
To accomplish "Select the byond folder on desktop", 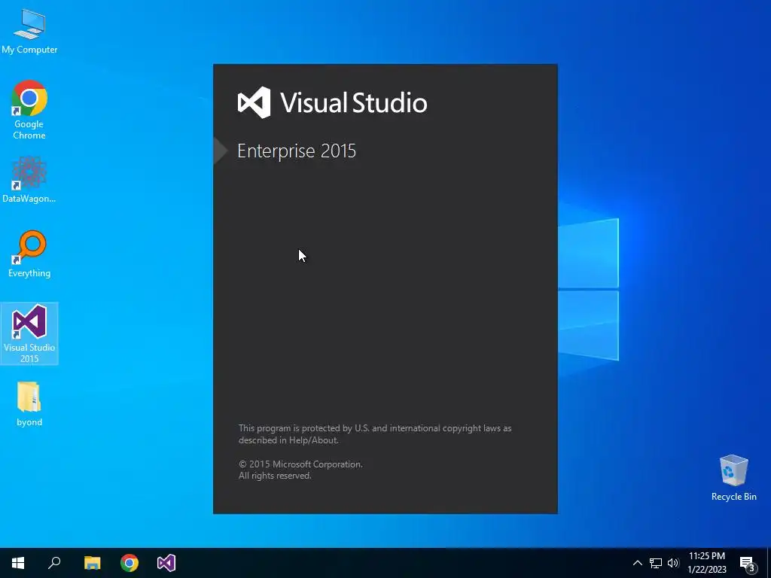I will [x=29, y=404].
